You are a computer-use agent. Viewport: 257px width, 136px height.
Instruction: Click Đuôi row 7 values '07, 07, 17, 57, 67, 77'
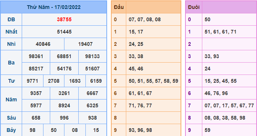click(x=229, y=105)
